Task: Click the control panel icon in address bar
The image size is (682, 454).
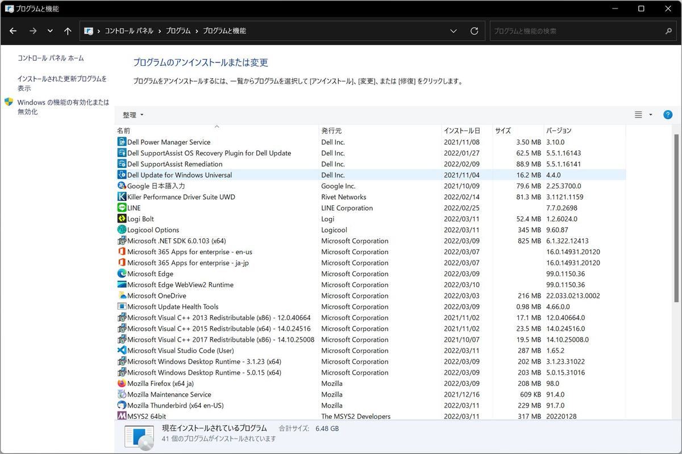Action: click(x=89, y=31)
